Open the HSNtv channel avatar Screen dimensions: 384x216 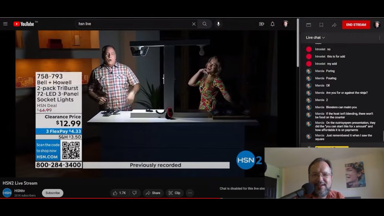tap(7, 193)
